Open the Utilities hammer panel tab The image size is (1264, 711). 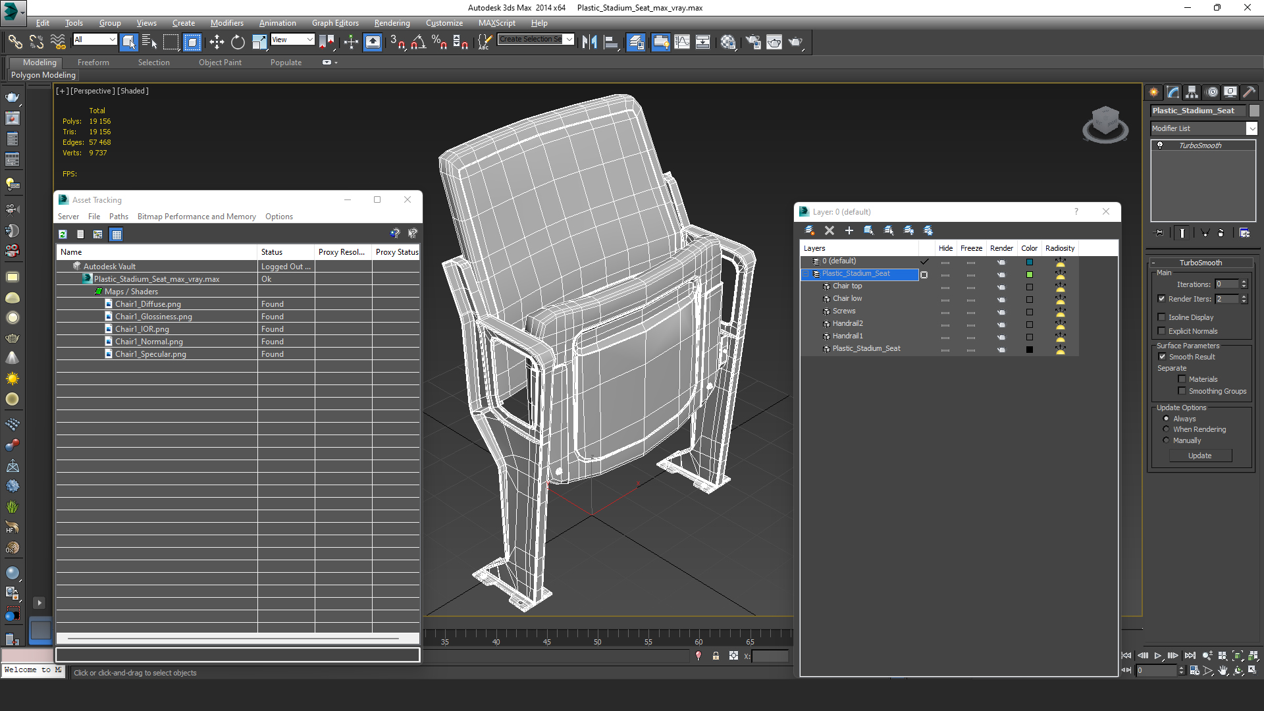pos(1249,92)
